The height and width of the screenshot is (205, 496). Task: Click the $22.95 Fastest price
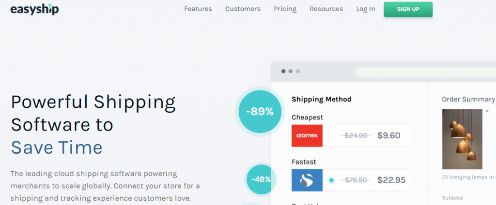pyautogui.click(x=391, y=180)
